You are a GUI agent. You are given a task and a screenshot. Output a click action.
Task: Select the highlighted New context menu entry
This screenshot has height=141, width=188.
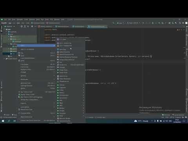pos(36,45)
